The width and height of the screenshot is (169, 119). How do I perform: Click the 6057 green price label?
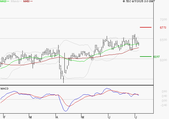[x=157, y=57]
